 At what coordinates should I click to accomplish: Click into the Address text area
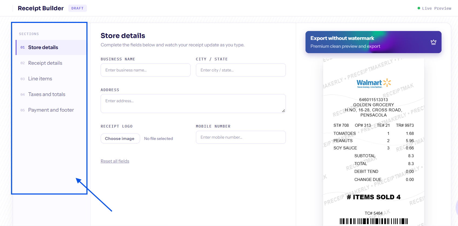click(x=193, y=104)
